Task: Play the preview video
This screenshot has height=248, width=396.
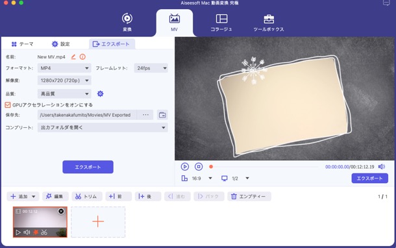Action: (x=185, y=167)
